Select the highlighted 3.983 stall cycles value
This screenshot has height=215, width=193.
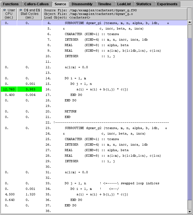[x=30, y=89]
